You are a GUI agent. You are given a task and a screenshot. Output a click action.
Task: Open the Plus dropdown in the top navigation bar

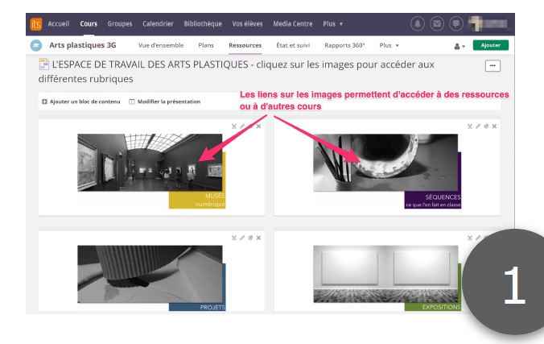point(332,24)
